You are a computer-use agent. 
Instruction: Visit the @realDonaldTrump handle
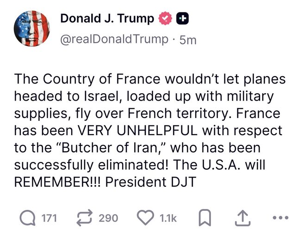point(114,39)
